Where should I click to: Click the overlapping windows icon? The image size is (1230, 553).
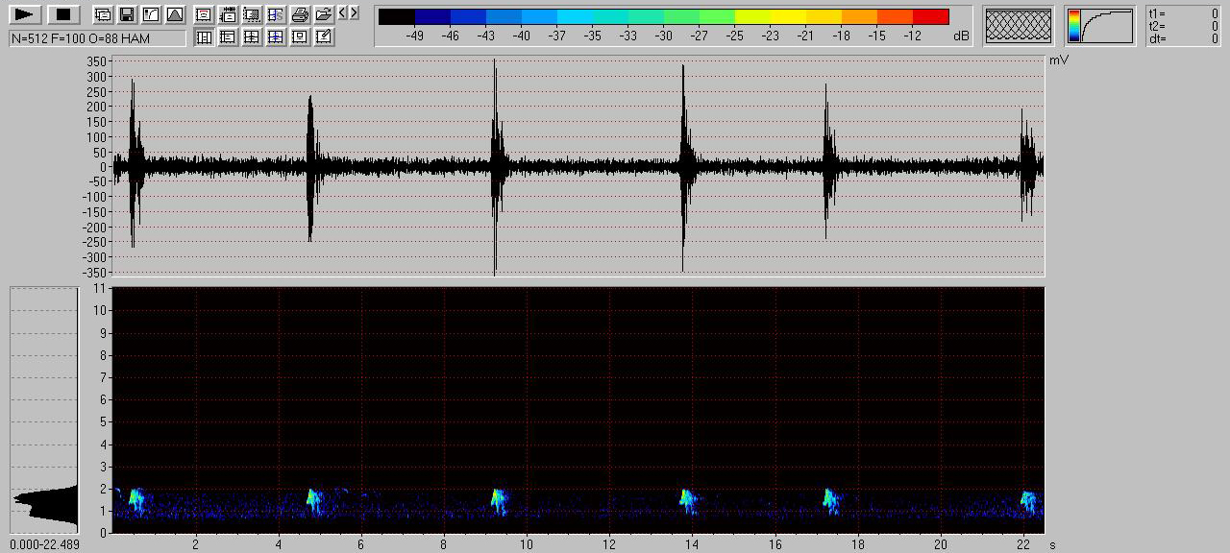(x=103, y=14)
